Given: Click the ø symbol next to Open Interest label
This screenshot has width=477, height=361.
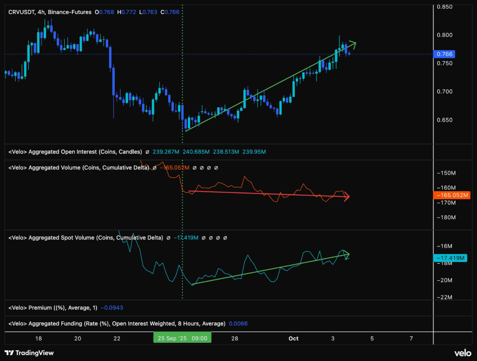Looking at the screenshot, I should (147, 152).
